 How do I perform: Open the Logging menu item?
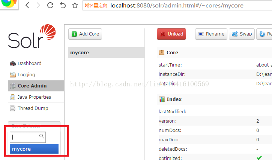click(x=36, y=75)
